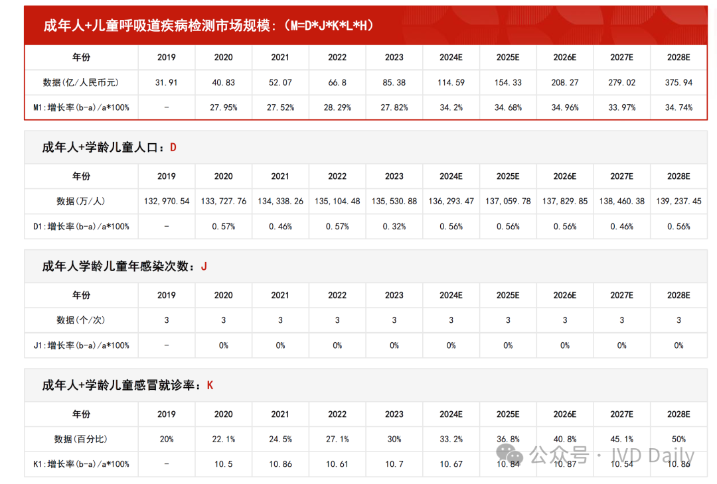Select the 2028E market value 375.94
The height and width of the screenshot is (484, 717).
click(678, 83)
